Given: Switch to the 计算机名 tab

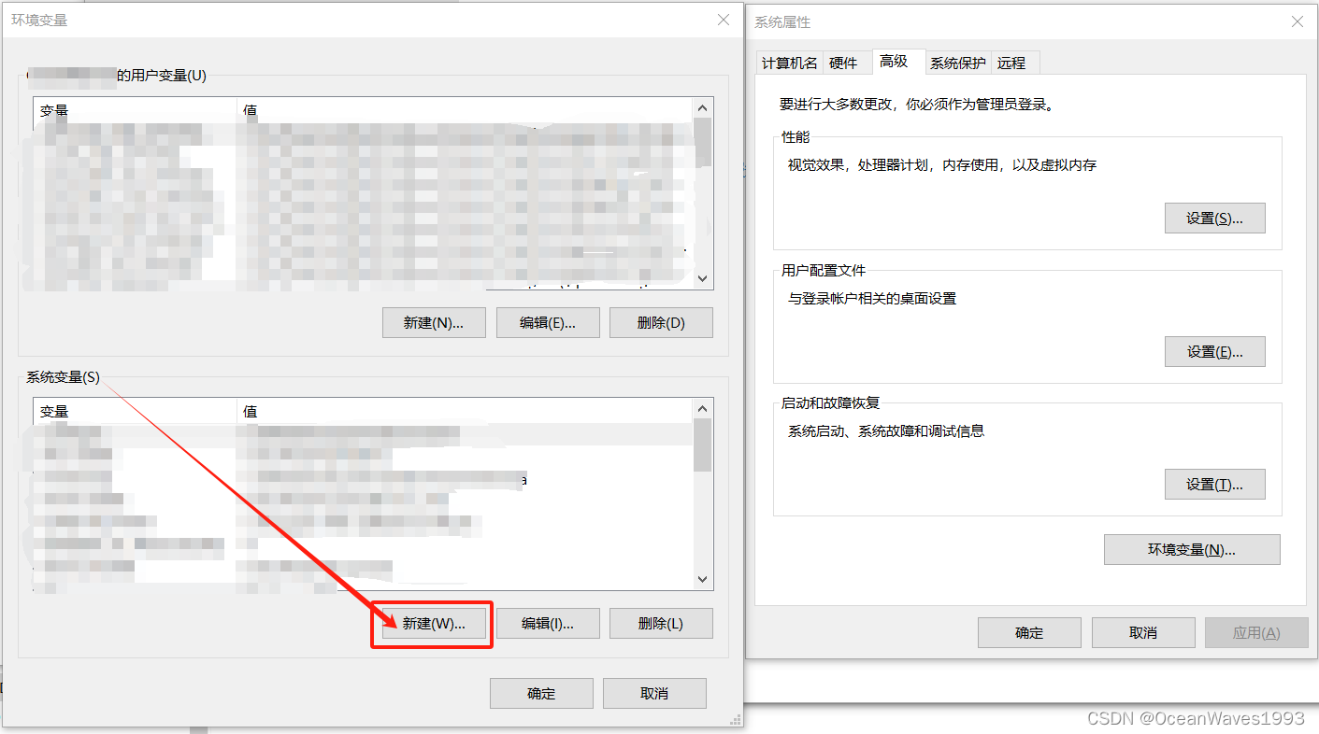Looking at the screenshot, I should [790, 63].
